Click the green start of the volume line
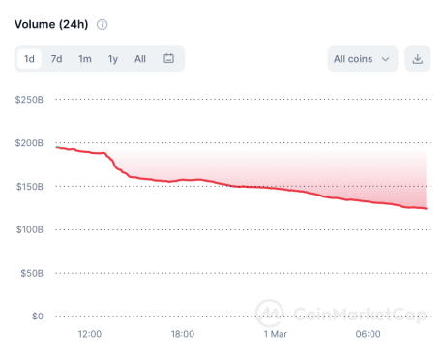The width and height of the screenshot is (445, 362). tap(57, 147)
